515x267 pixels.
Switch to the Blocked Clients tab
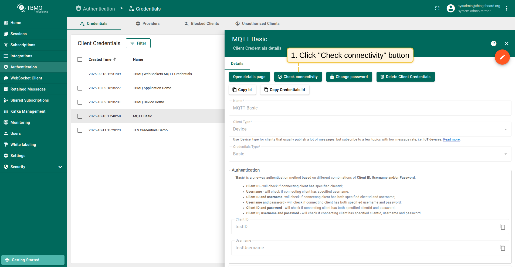click(x=201, y=24)
